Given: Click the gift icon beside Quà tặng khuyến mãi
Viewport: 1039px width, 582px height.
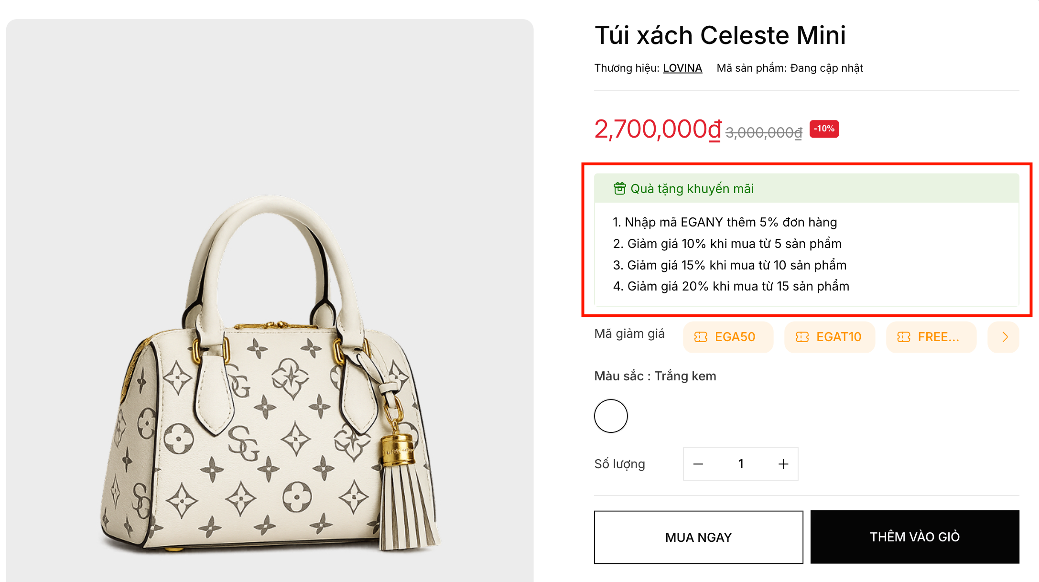Looking at the screenshot, I should 619,189.
